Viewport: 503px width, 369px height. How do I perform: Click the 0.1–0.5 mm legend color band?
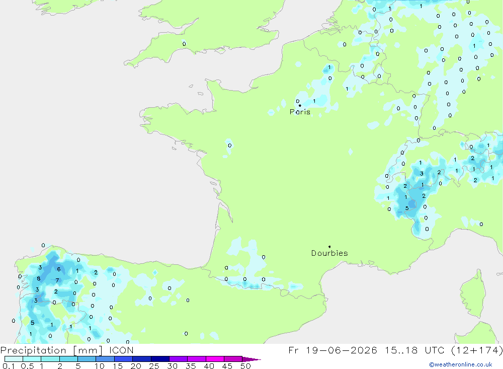click(x=14, y=359)
